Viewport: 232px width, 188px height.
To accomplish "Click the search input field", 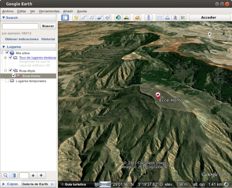I will tap(20, 26).
